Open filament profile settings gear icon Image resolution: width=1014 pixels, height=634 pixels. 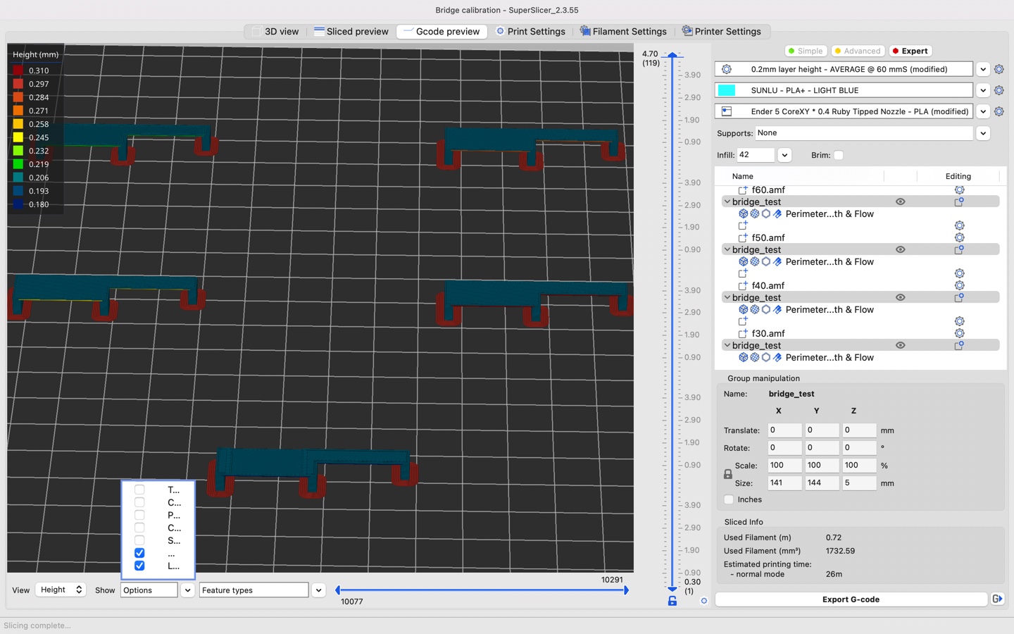click(999, 90)
